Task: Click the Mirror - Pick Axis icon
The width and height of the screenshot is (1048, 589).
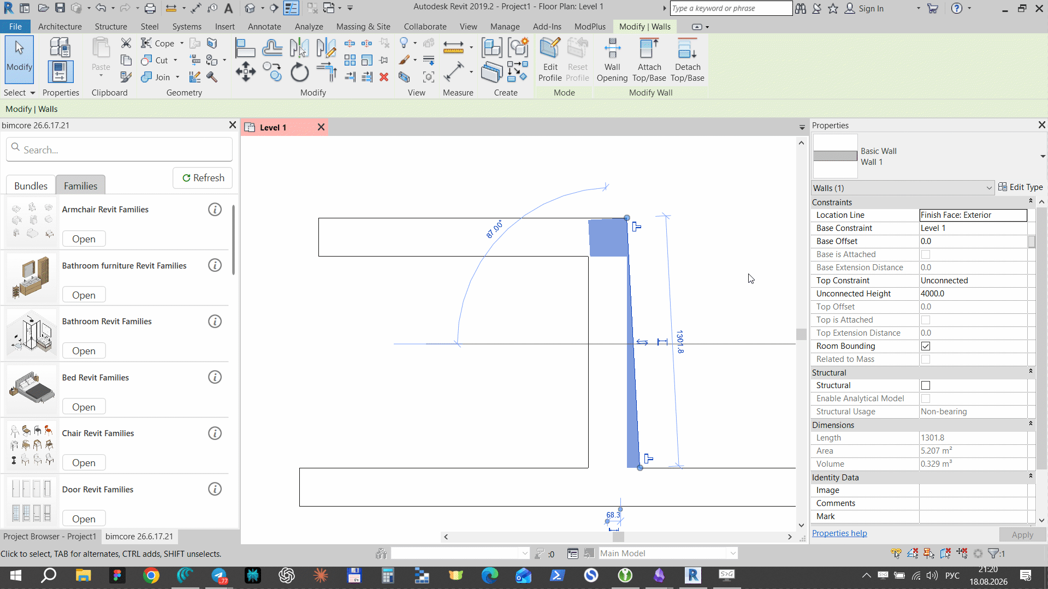Action: click(x=299, y=48)
